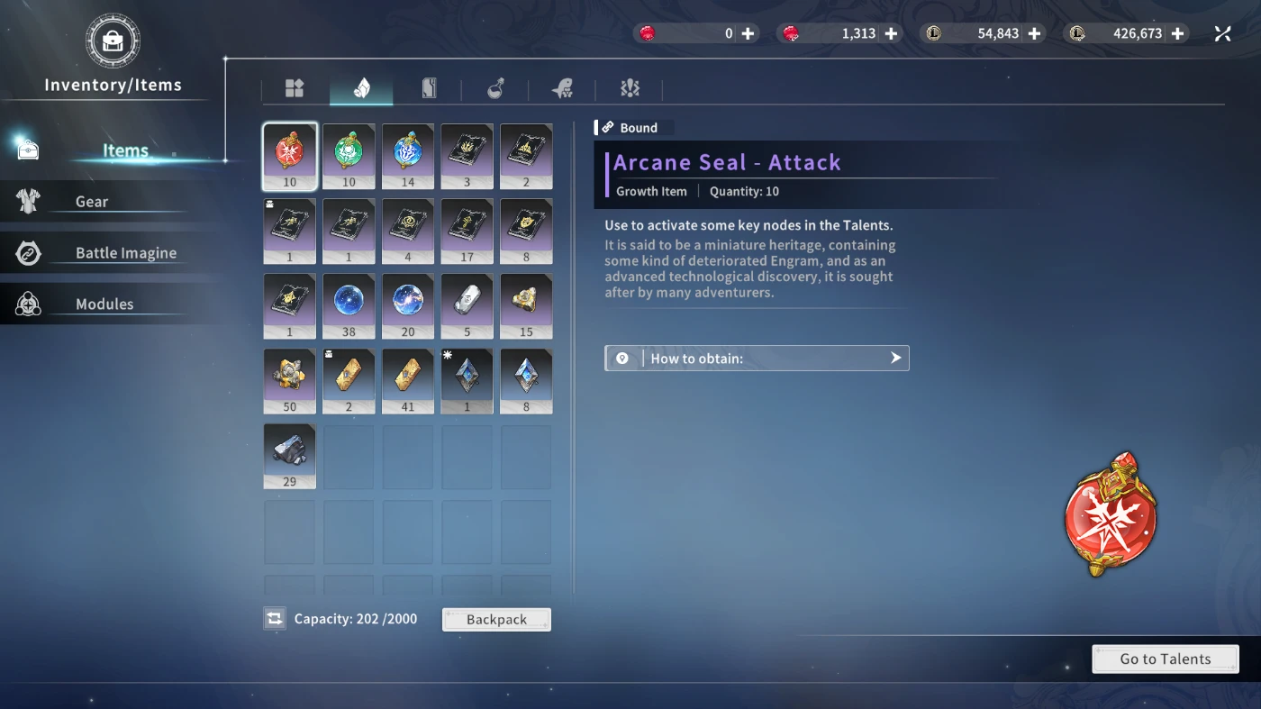The height and width of the screenshot is (709, 1261).
Task: Choose the golden ticket item with quantity 41
Action: pos(408,380)
